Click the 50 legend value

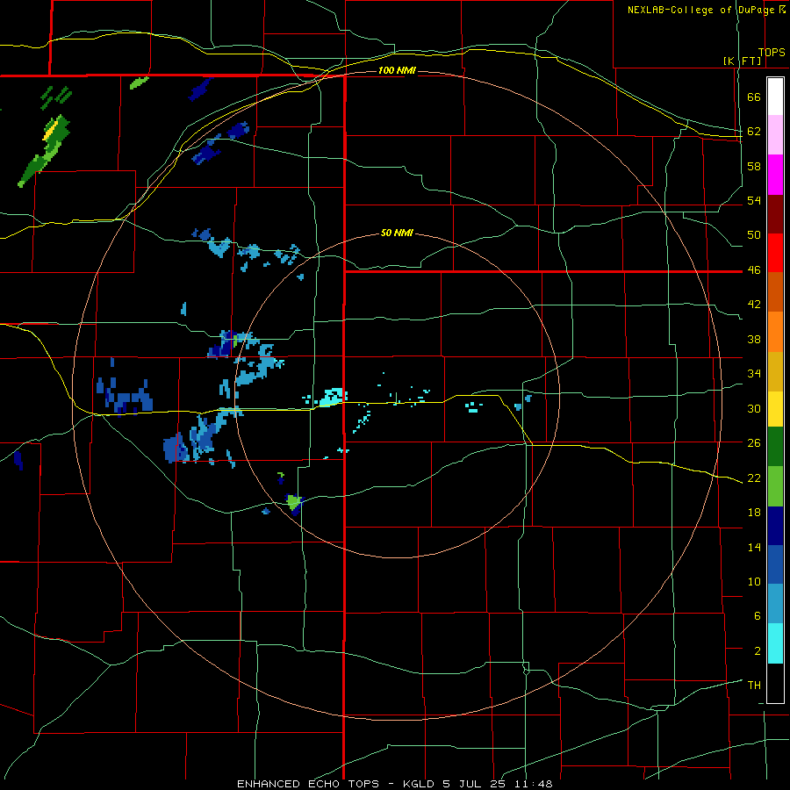[x=754, y=235]
